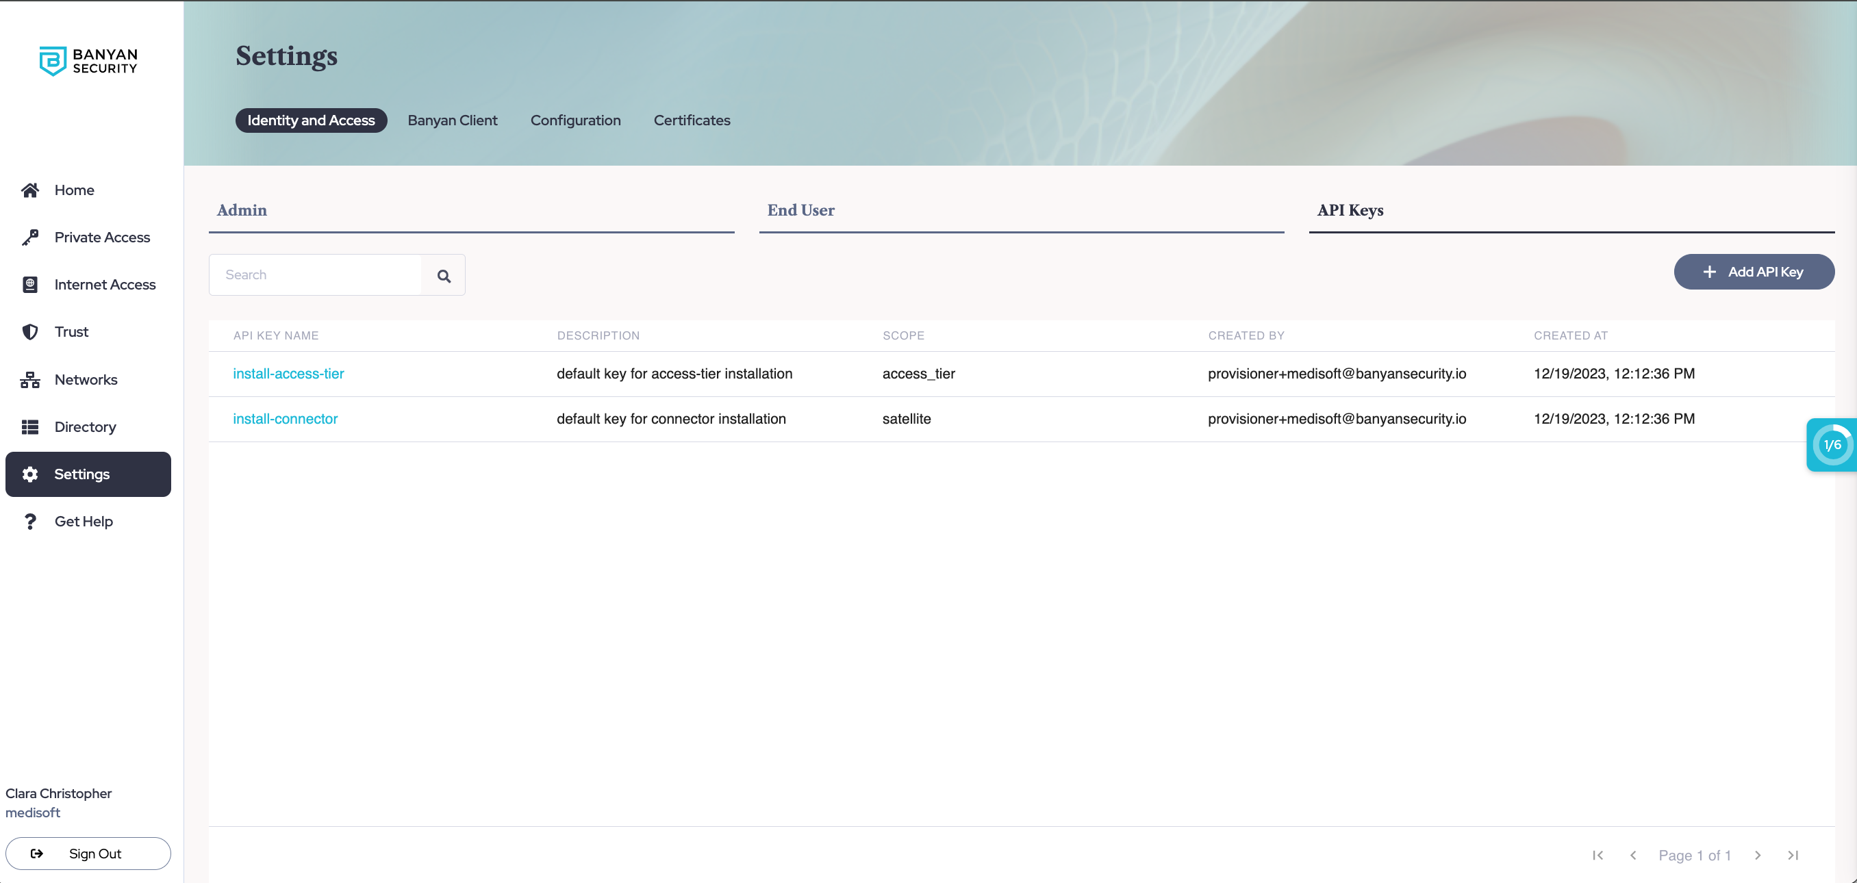Jump to the first page arrow

pyautogui.click(x=1597, y=855)
